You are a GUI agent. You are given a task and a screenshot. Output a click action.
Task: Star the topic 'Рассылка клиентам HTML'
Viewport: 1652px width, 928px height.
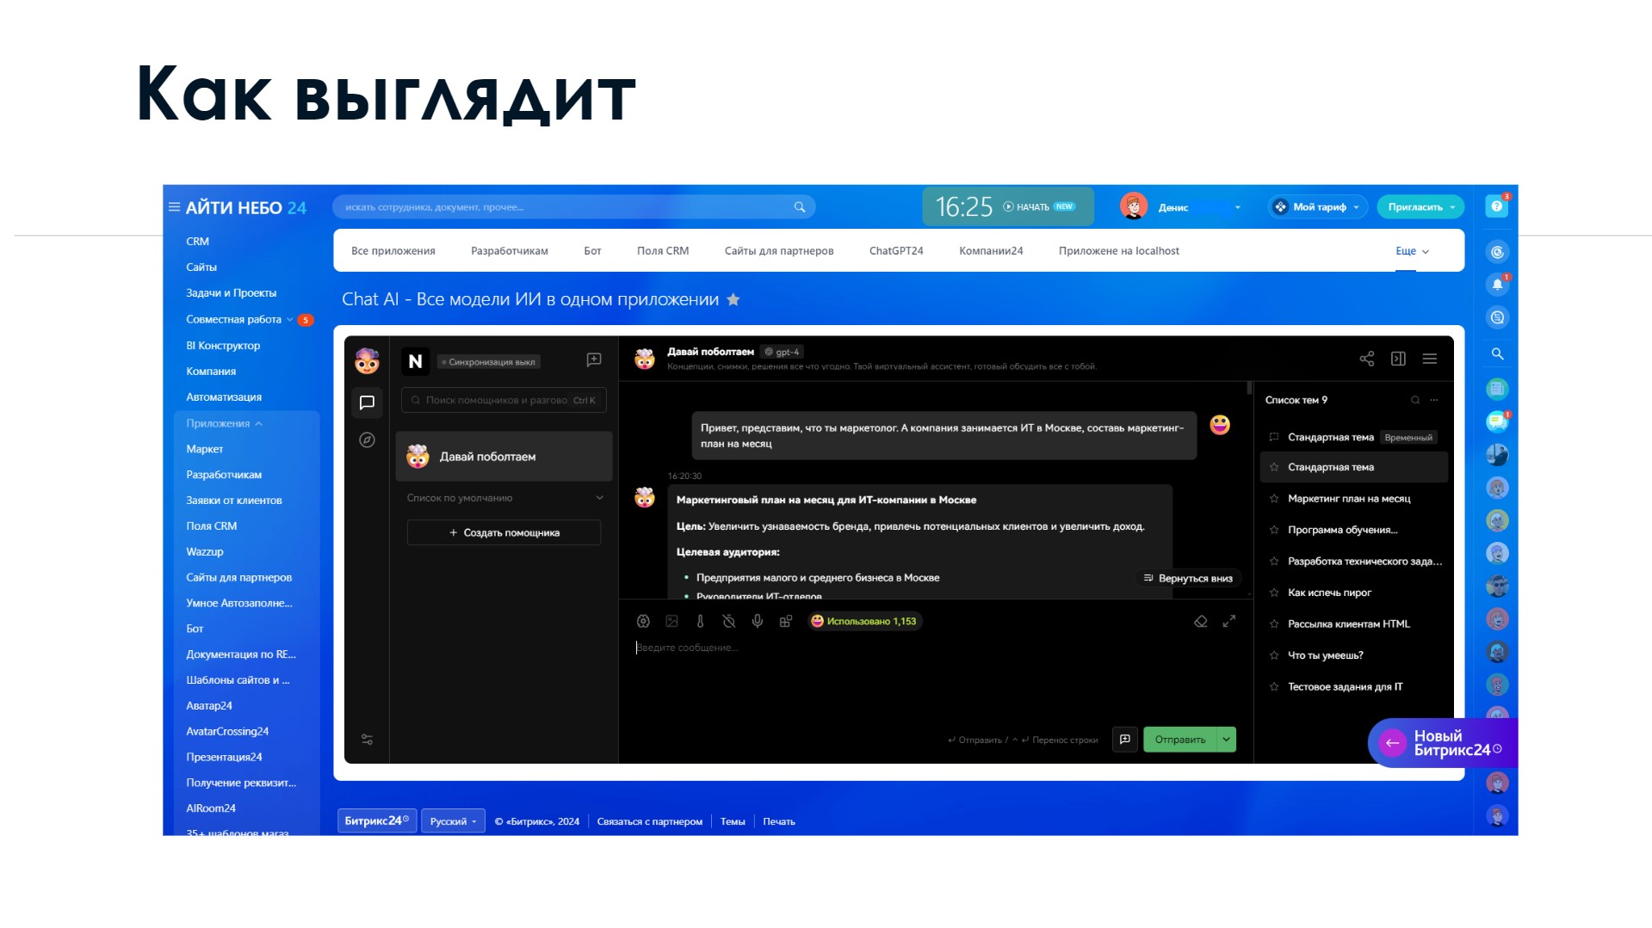coord(1274,624)
